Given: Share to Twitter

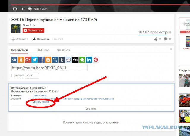Looking at the screenshot, I should coord(34,60).
